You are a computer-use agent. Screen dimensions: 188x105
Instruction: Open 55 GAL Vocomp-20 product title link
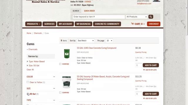pyautogui.click(x=103, y=78)
